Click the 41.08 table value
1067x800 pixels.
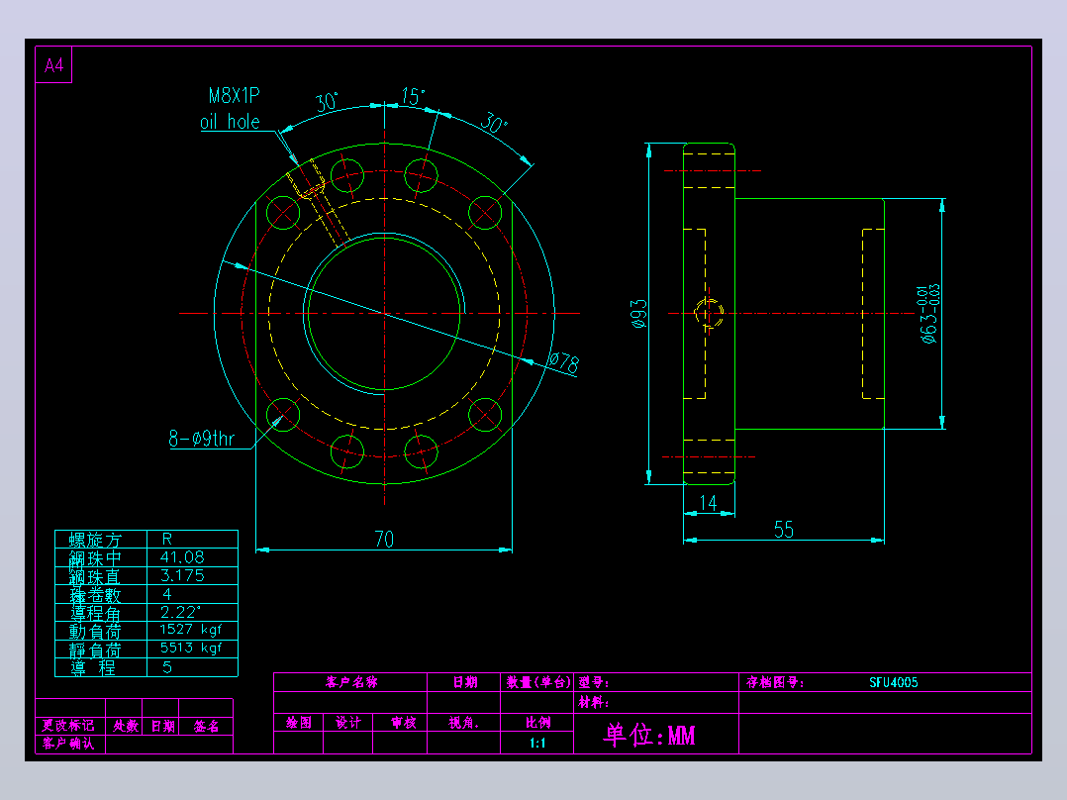click(x=182, y=557)
